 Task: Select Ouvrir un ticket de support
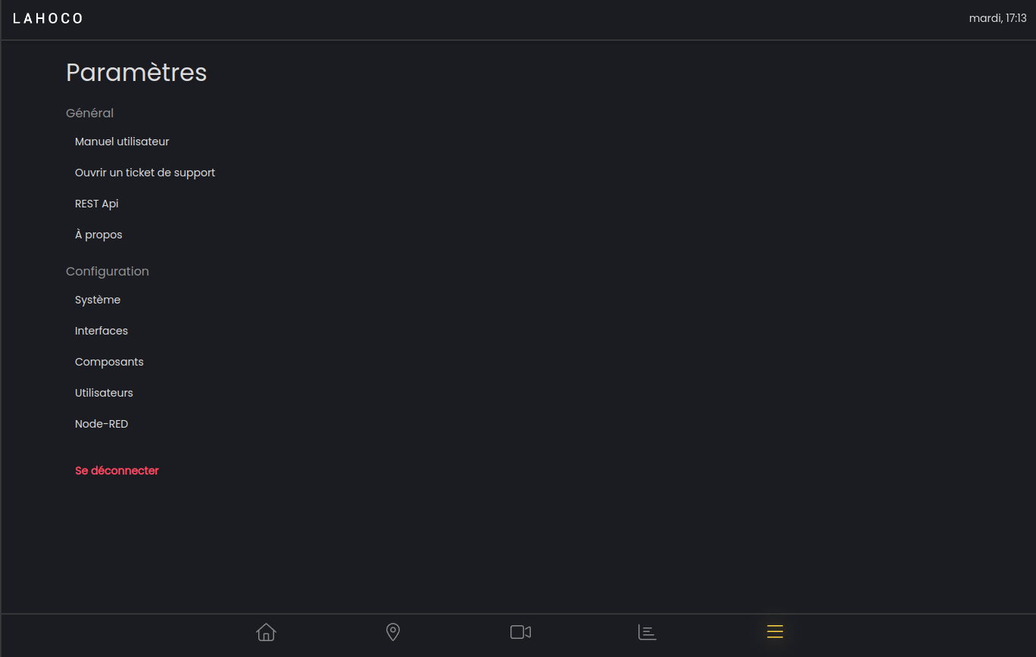tap(145, 173)
